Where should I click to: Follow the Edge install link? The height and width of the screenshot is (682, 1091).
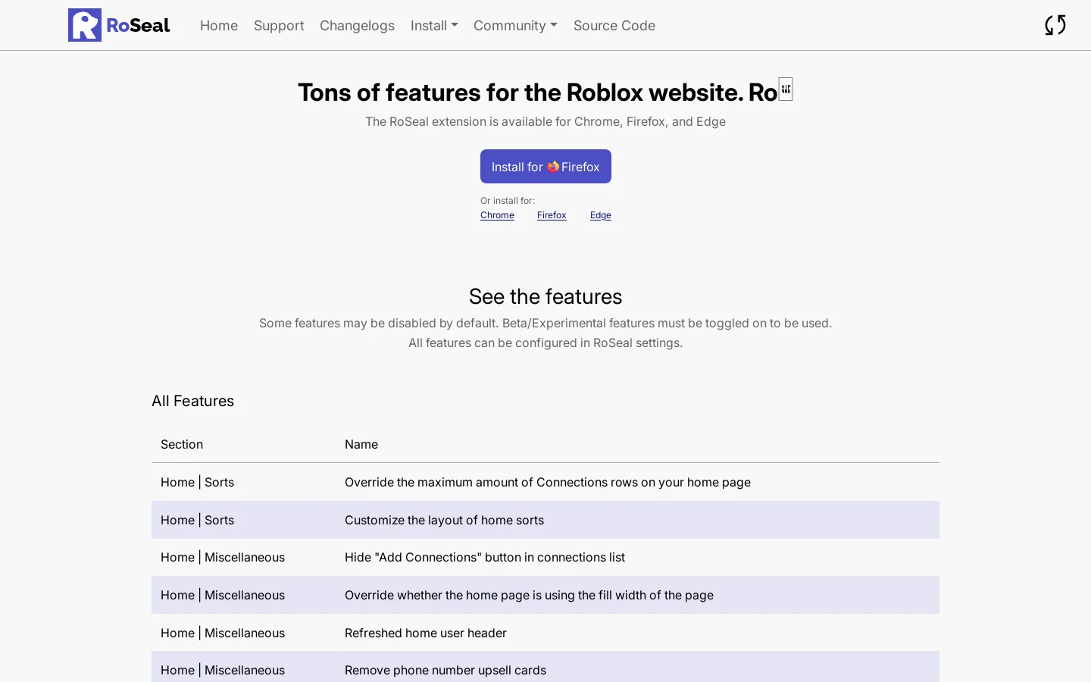point(601,215)
